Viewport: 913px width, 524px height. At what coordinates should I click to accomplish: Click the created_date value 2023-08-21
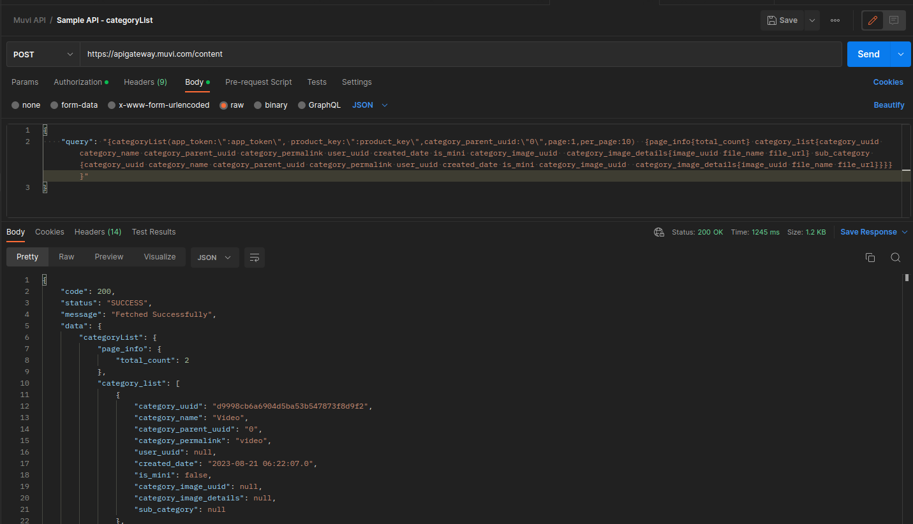pos(262,463)
